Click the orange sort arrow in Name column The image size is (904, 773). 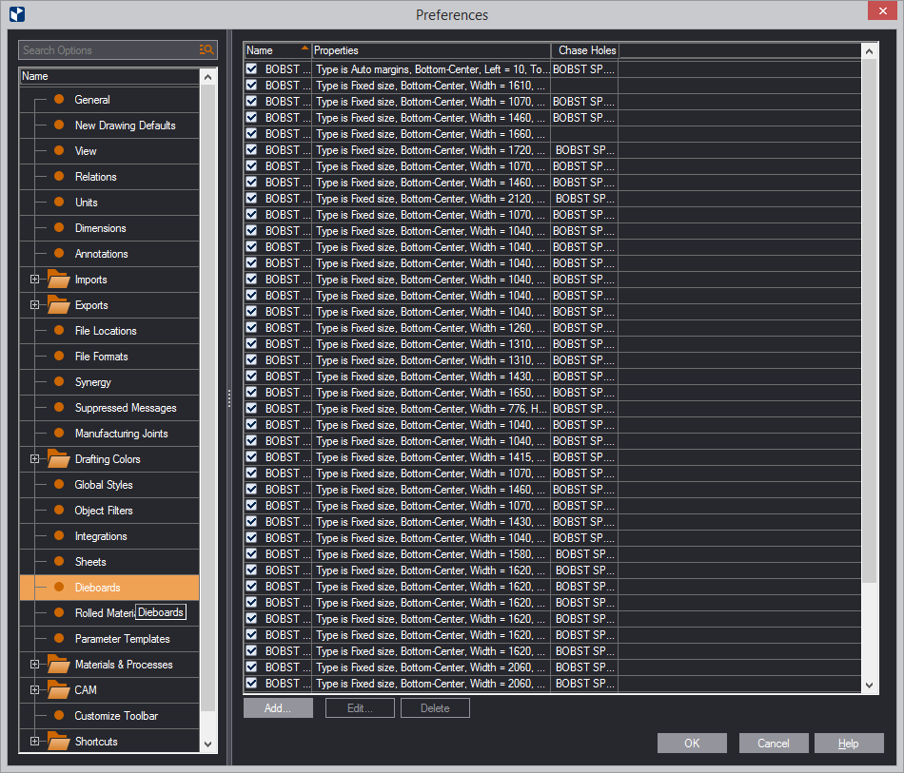coord(305,48)
